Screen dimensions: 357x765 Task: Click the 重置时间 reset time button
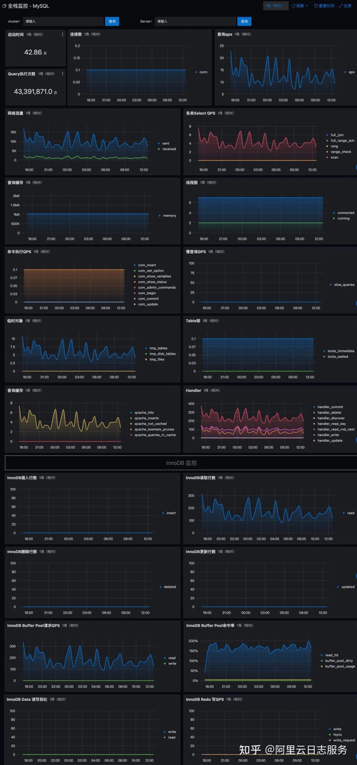[x=324, y=6]
